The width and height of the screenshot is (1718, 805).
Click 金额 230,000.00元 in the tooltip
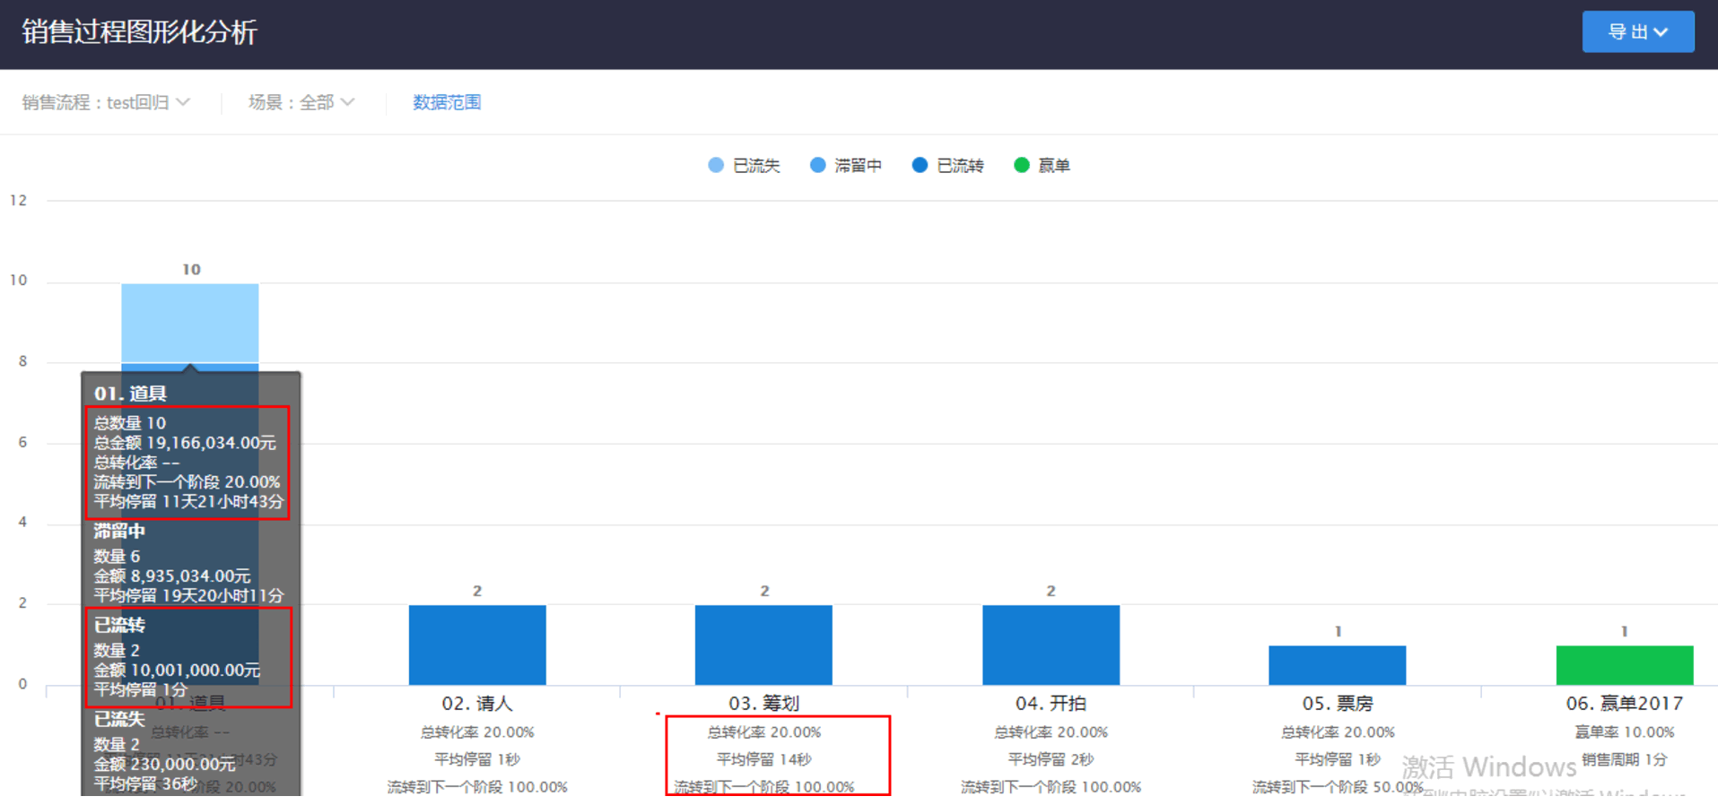tap(164, 764)
